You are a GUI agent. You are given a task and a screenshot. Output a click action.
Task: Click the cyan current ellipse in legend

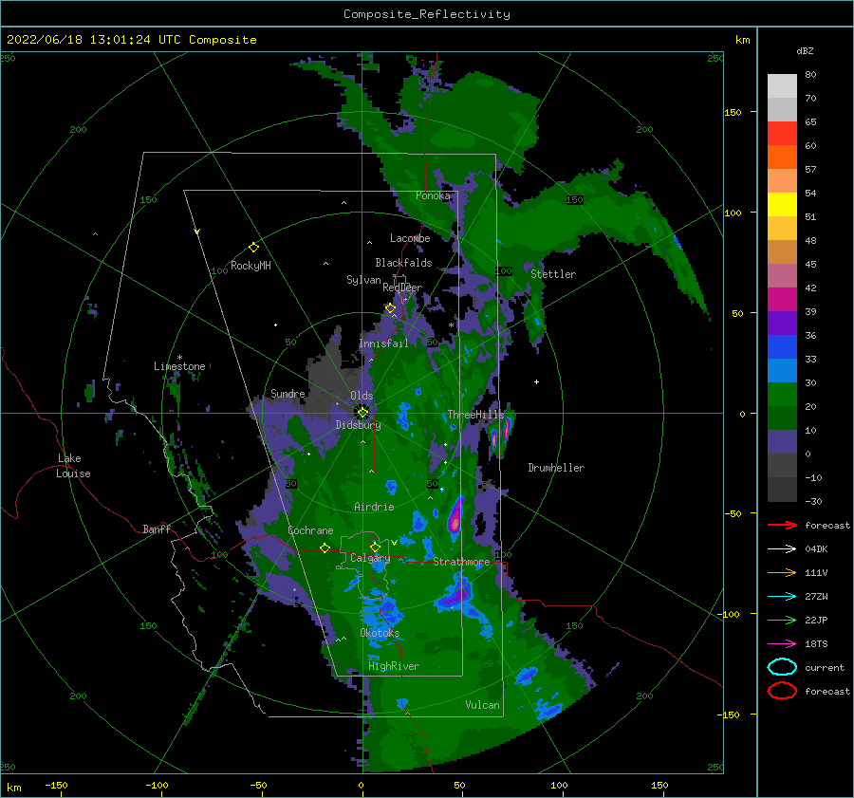click(x=782, y=667)
